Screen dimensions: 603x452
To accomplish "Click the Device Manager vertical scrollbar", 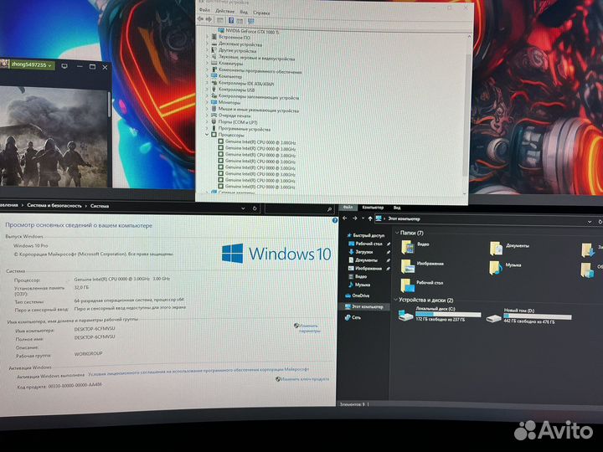I will point(467,116).
